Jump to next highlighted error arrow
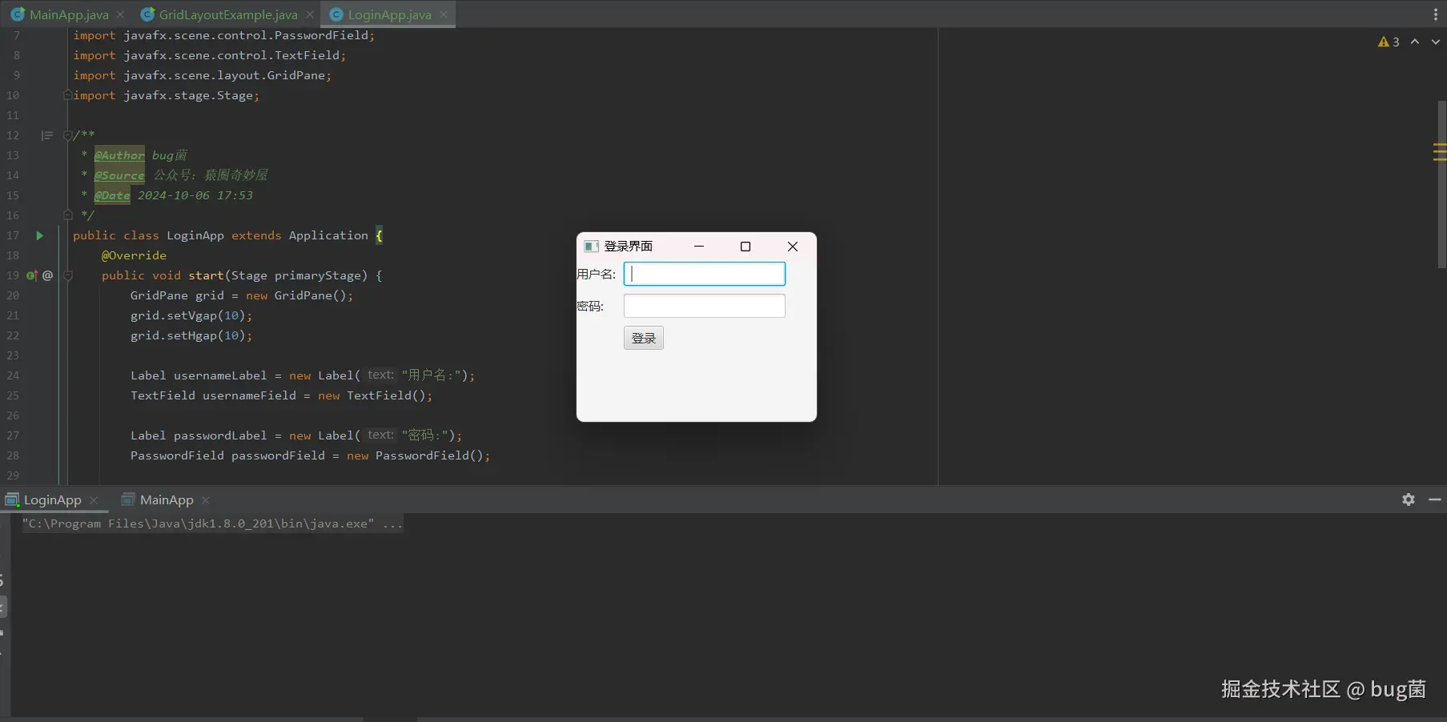The height and width of the screenshot is (722, 1447). 1436,42
